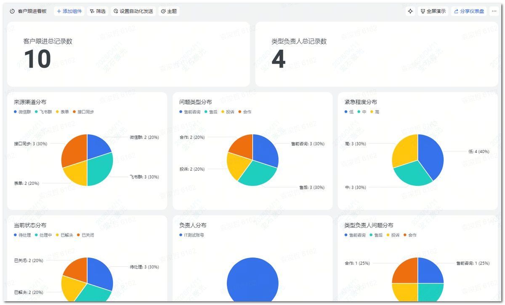Click the 中: 3 (30%) data label
Viewport: 505px width, 305px height.
pyautogui.click(x=355, y=187)
